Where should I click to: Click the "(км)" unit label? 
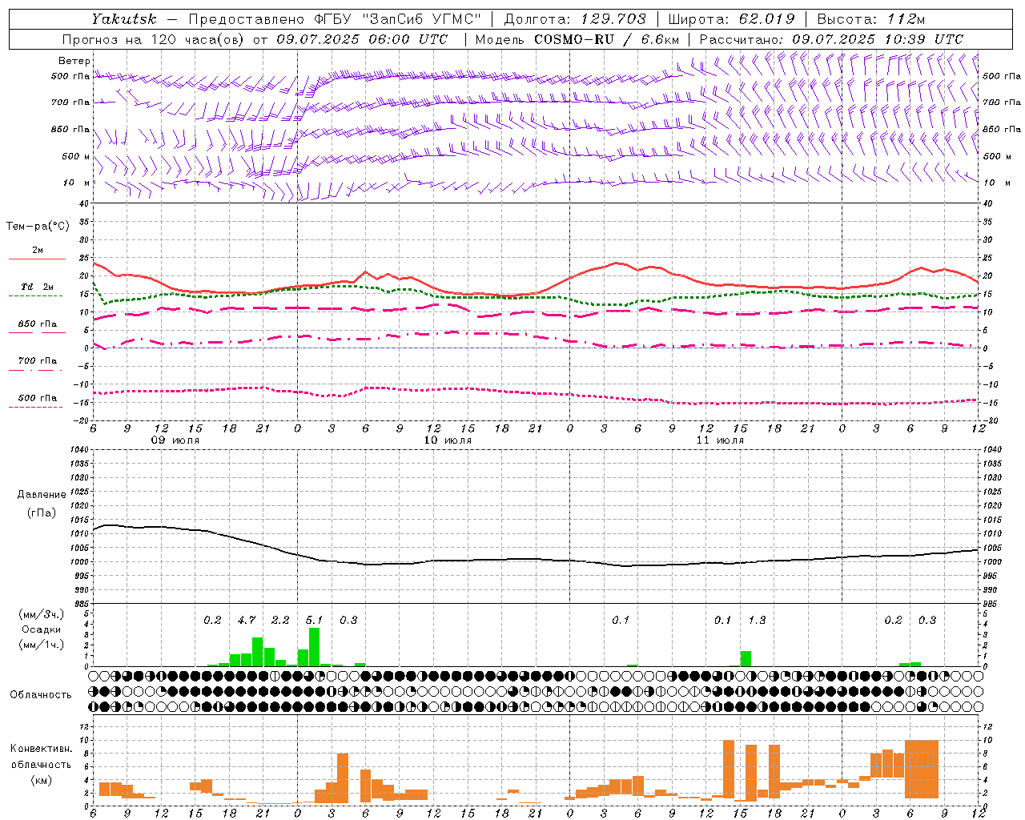pyautogui.click(x=42, y=780)
